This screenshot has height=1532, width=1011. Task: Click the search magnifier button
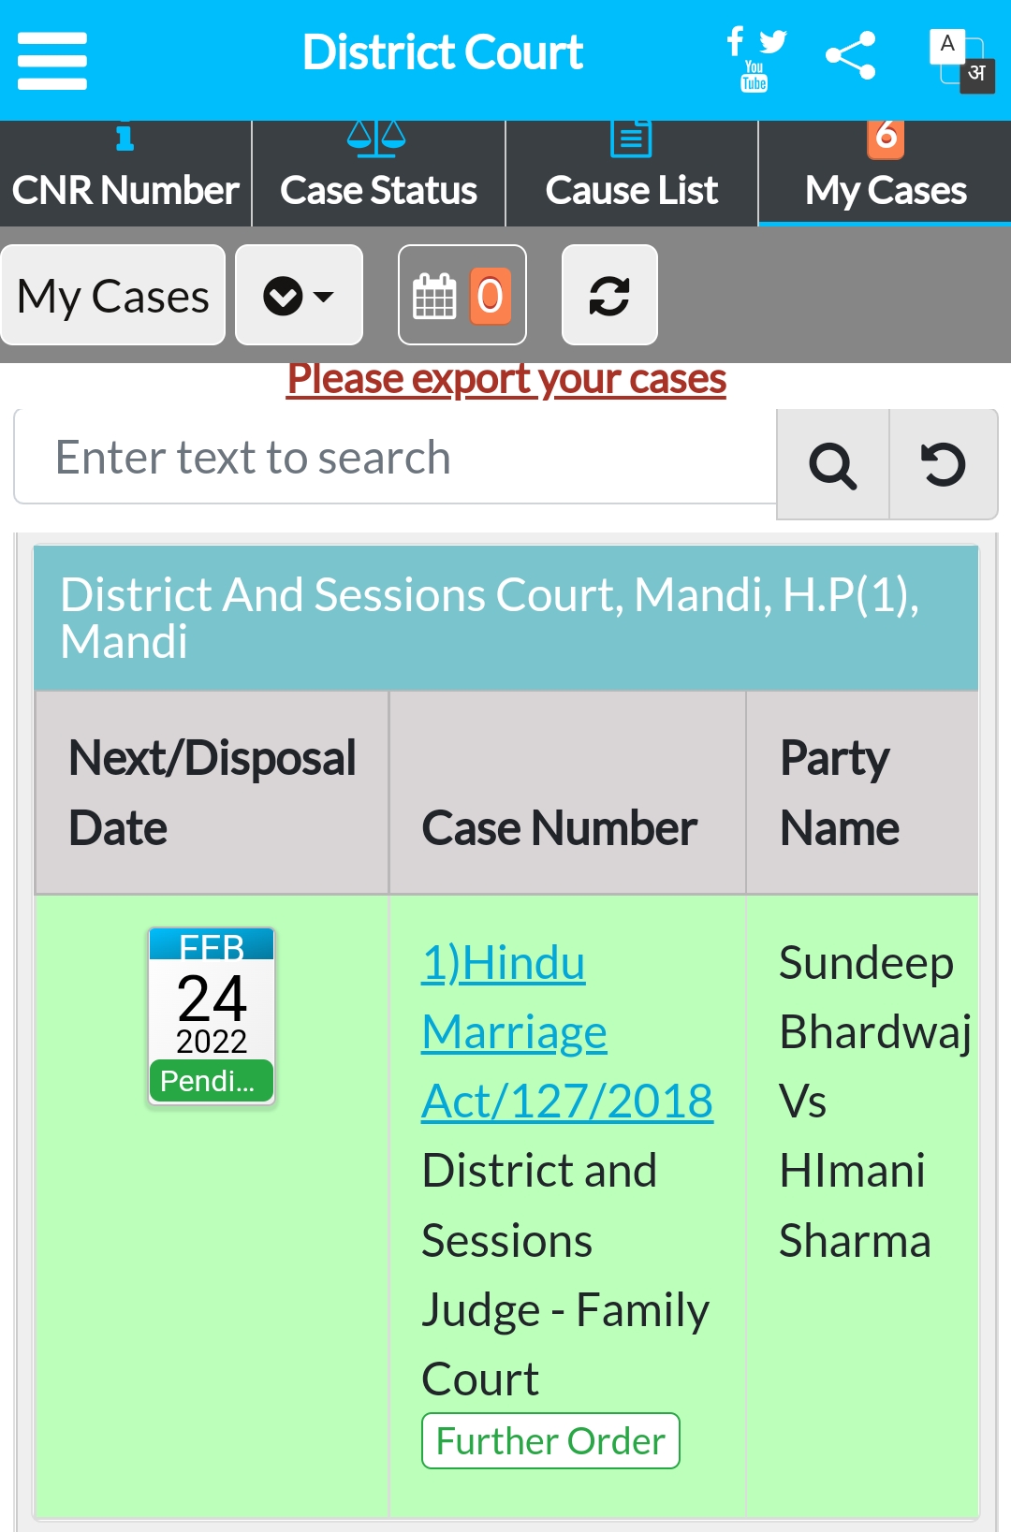click(832, 464)
